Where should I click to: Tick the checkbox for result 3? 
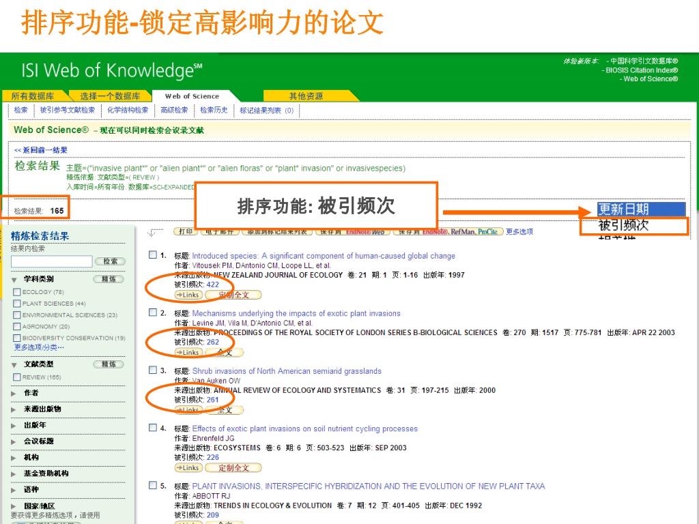click(152, 370)
